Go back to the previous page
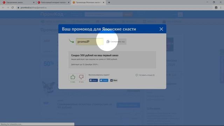Viewport: 224px width, 126px height. [x=3, y=8]
